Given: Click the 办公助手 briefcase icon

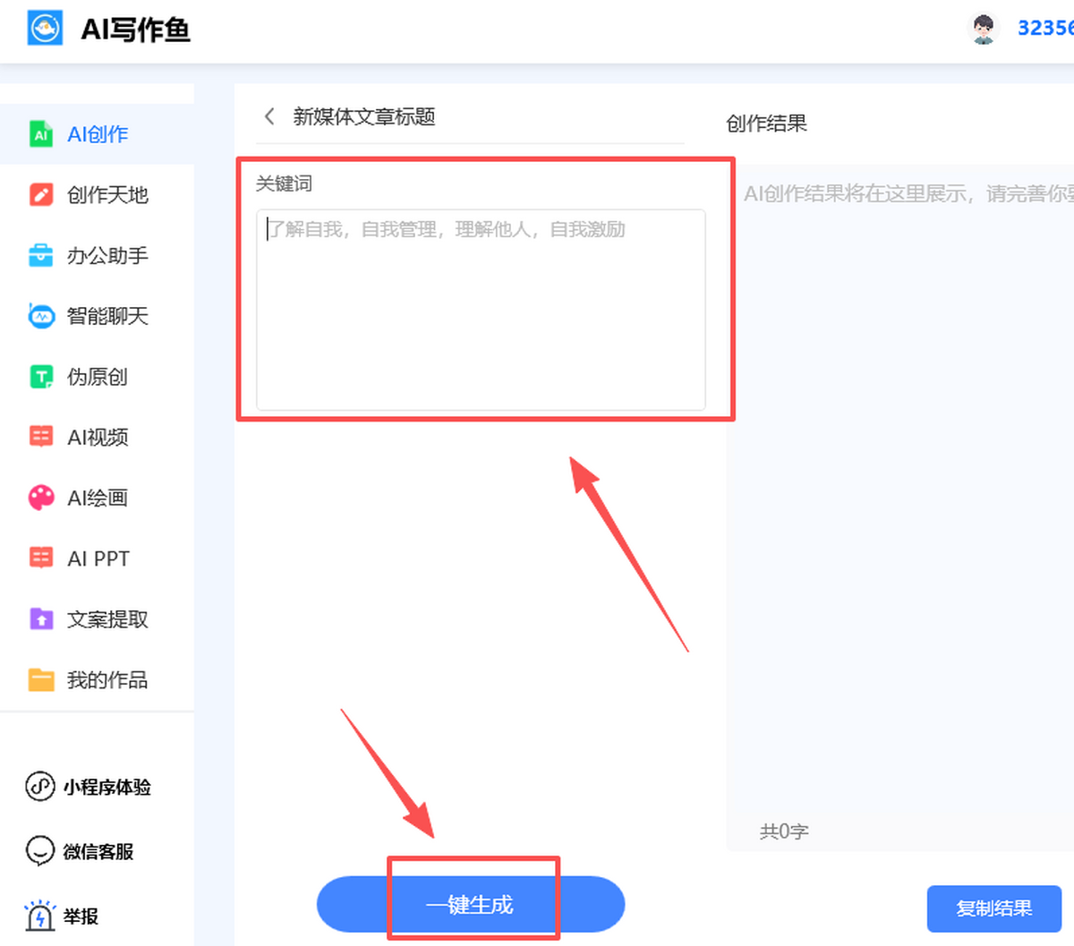Looking at the screenshot, I should tap(41, 256).
